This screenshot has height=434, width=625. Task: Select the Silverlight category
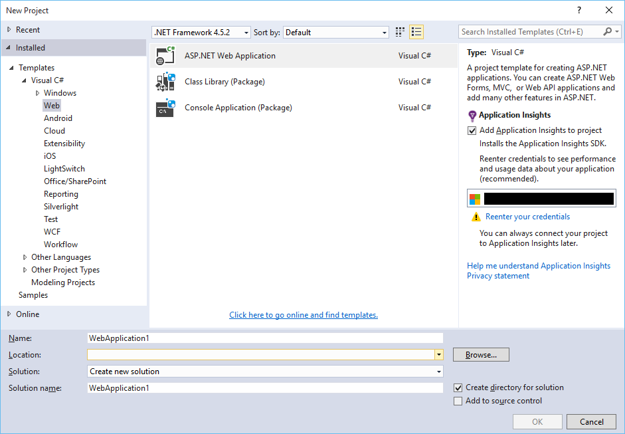(61, 207)
